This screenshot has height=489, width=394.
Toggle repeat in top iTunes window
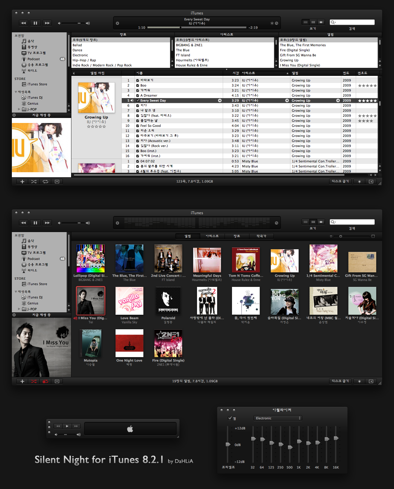pos(45,182)
